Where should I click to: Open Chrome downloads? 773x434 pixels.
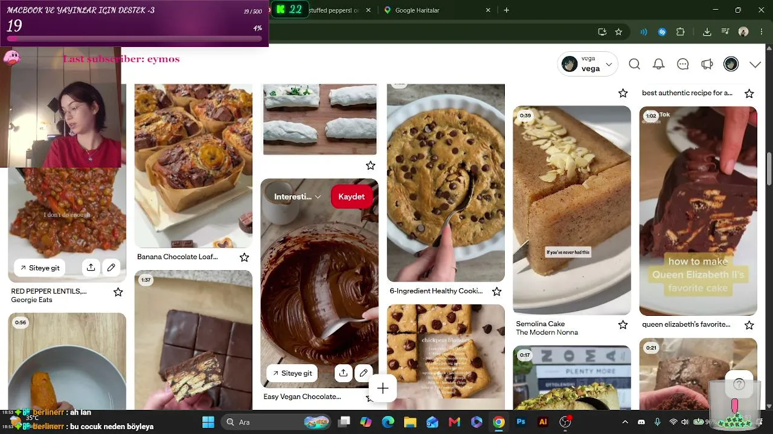coord(707,32)
